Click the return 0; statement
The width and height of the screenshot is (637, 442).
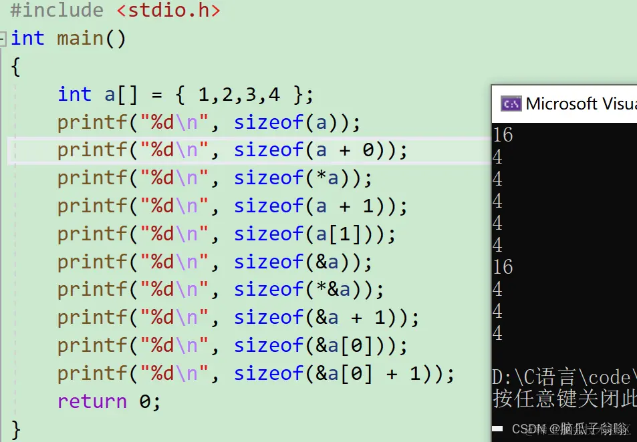coord(109,402)
